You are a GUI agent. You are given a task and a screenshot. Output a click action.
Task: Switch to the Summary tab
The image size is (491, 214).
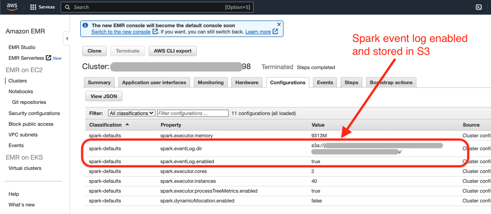coord(99,82)
